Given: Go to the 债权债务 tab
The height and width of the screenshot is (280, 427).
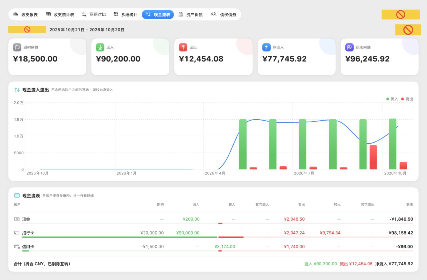Looking at the screenshot, I should (223, 15).
